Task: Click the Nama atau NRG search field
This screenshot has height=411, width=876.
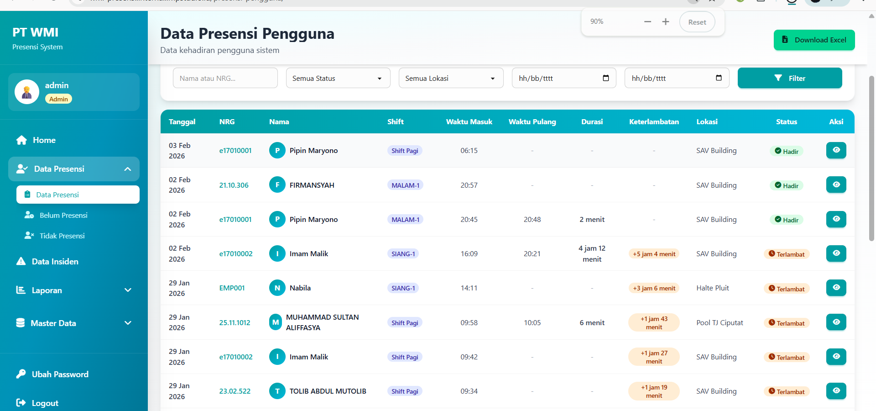Action: point(225,78)
